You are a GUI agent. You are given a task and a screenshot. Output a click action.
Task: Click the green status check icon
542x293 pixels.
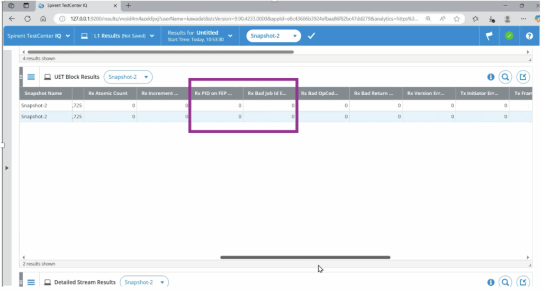point(509,36)
